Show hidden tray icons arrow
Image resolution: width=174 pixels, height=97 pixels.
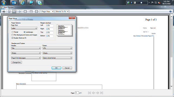coord(149,2)
